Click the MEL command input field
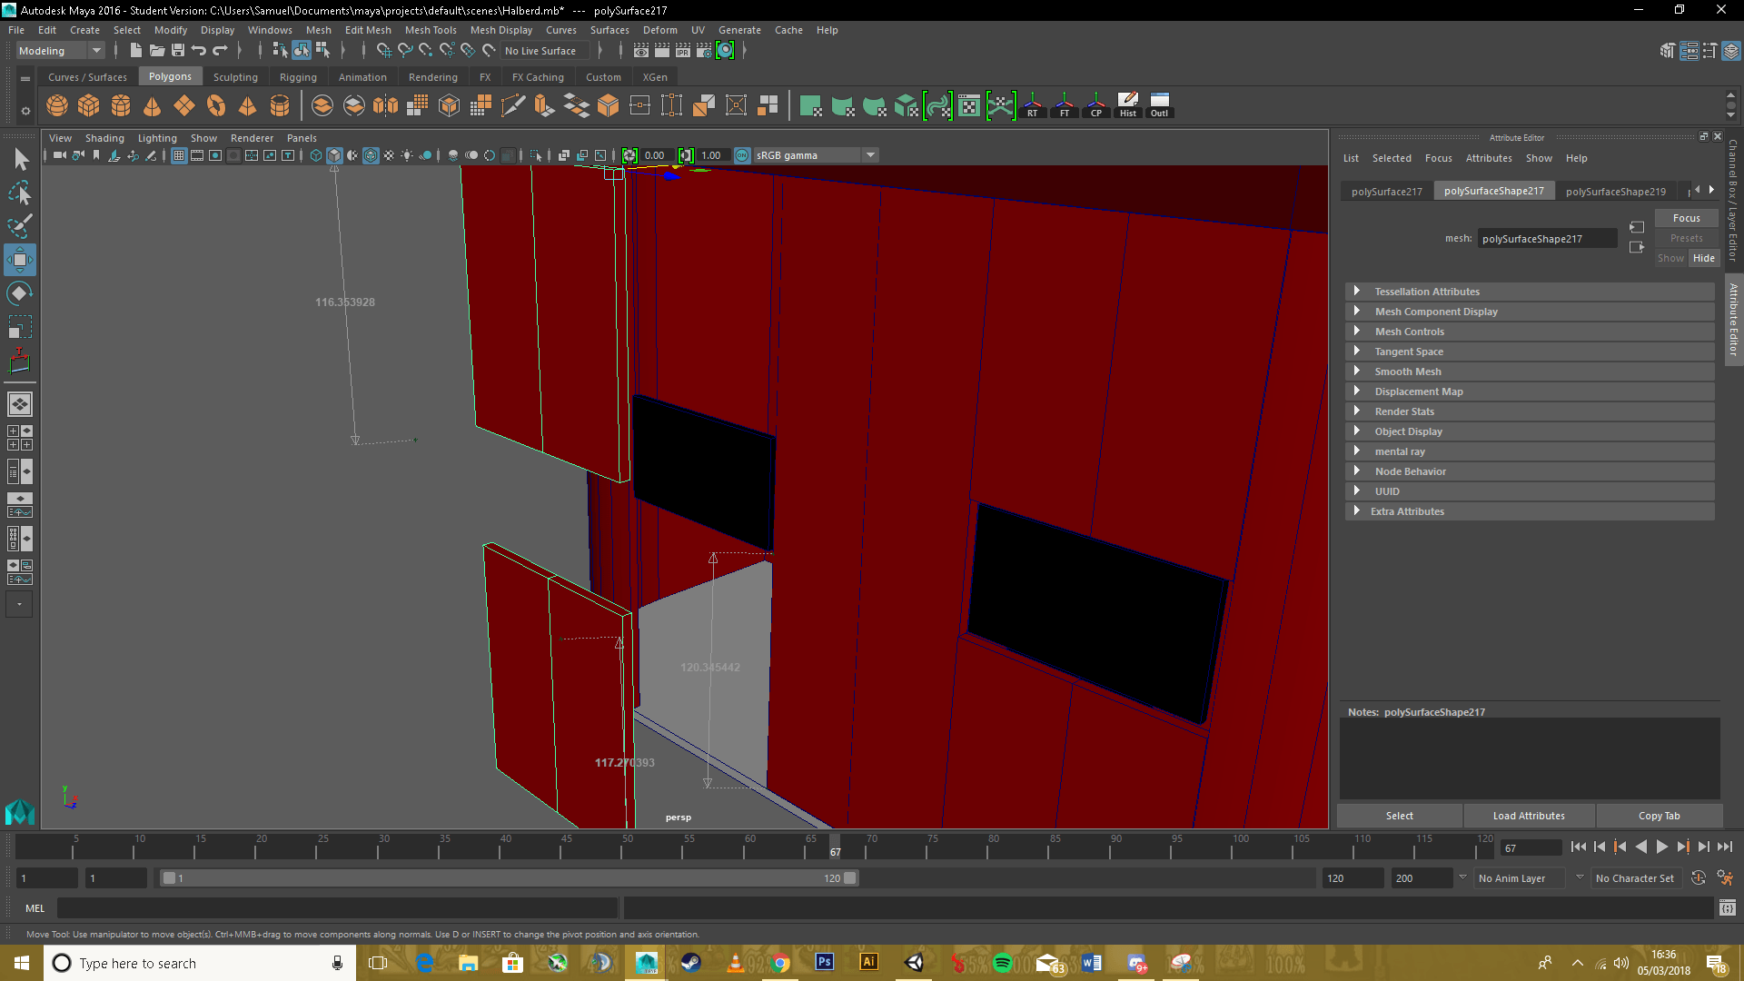Image resolution: width=1744 pixels, height=981 pixels. (x=336, y=908)
